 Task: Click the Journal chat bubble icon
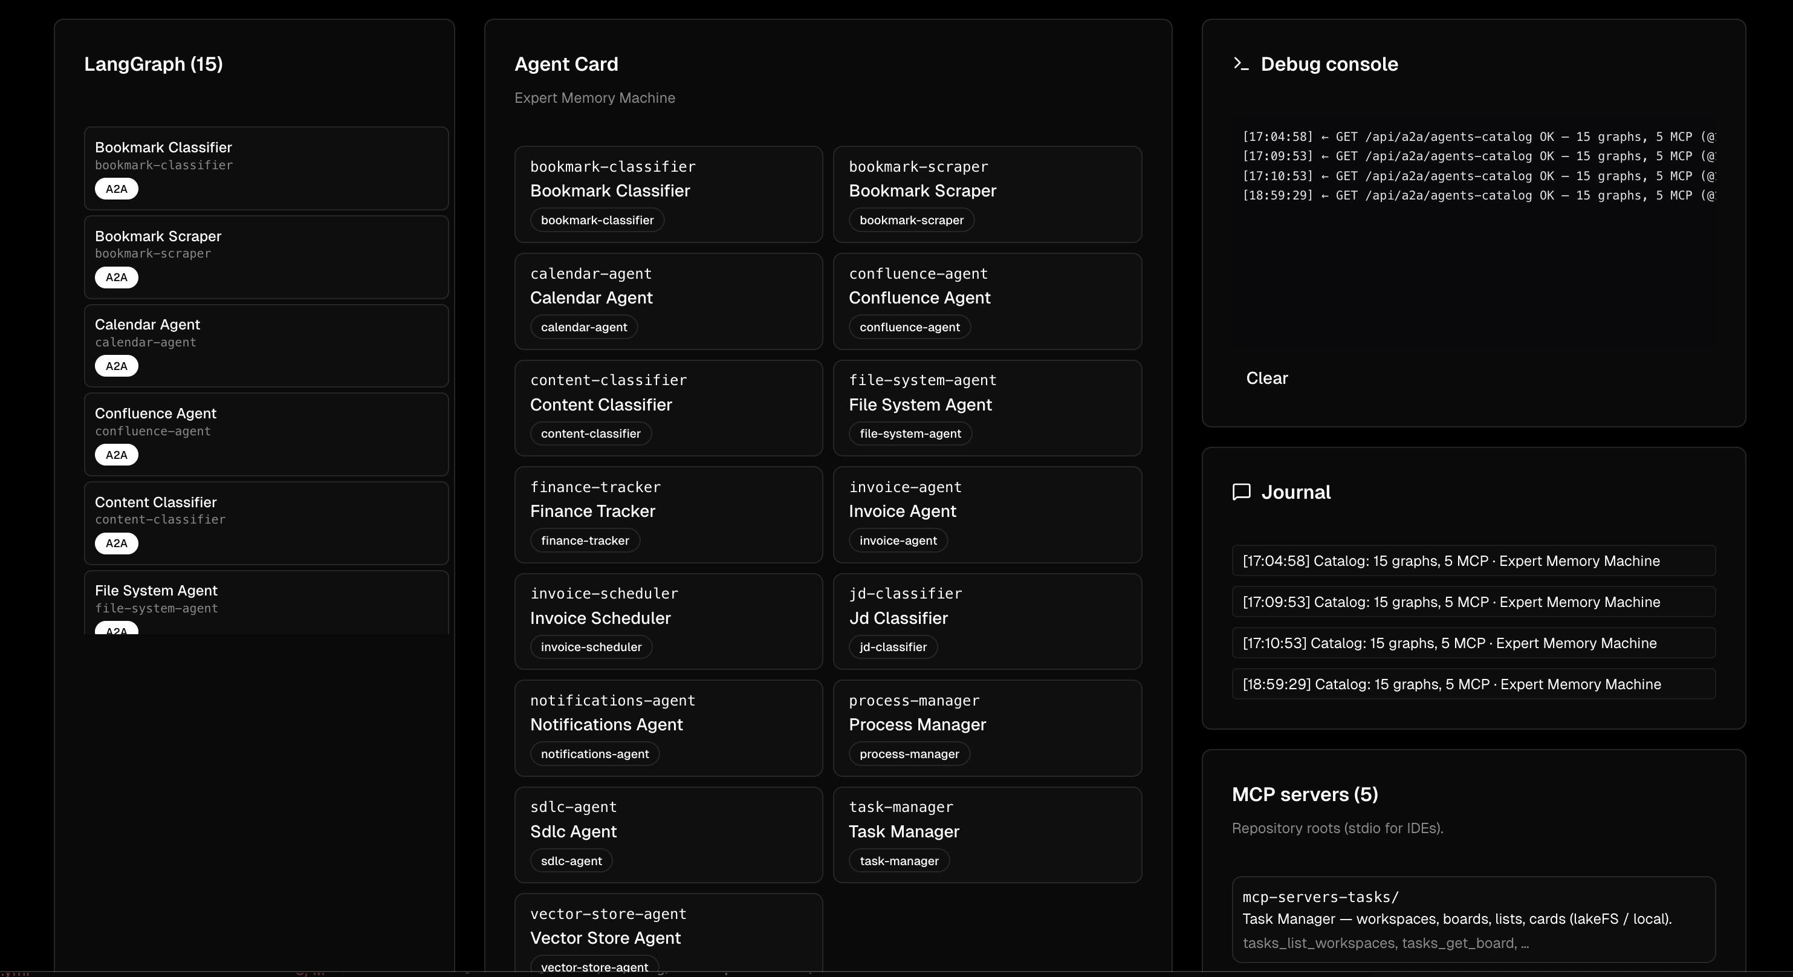click(1241, 492)
